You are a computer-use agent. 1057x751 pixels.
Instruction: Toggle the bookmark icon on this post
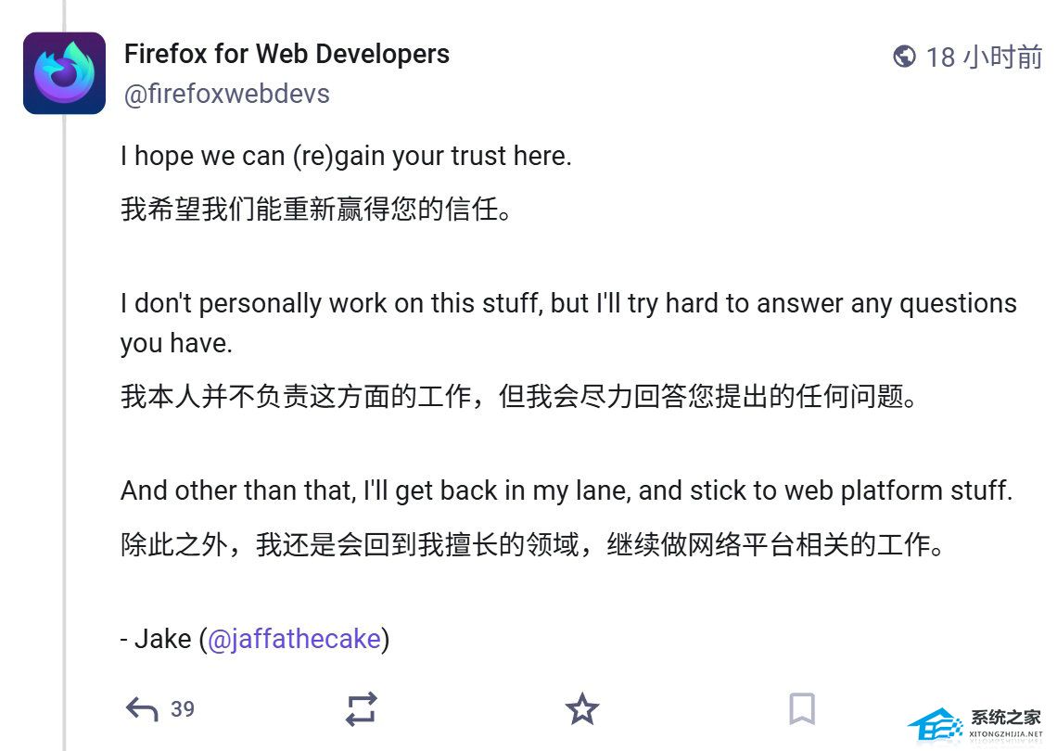point(802,709)
